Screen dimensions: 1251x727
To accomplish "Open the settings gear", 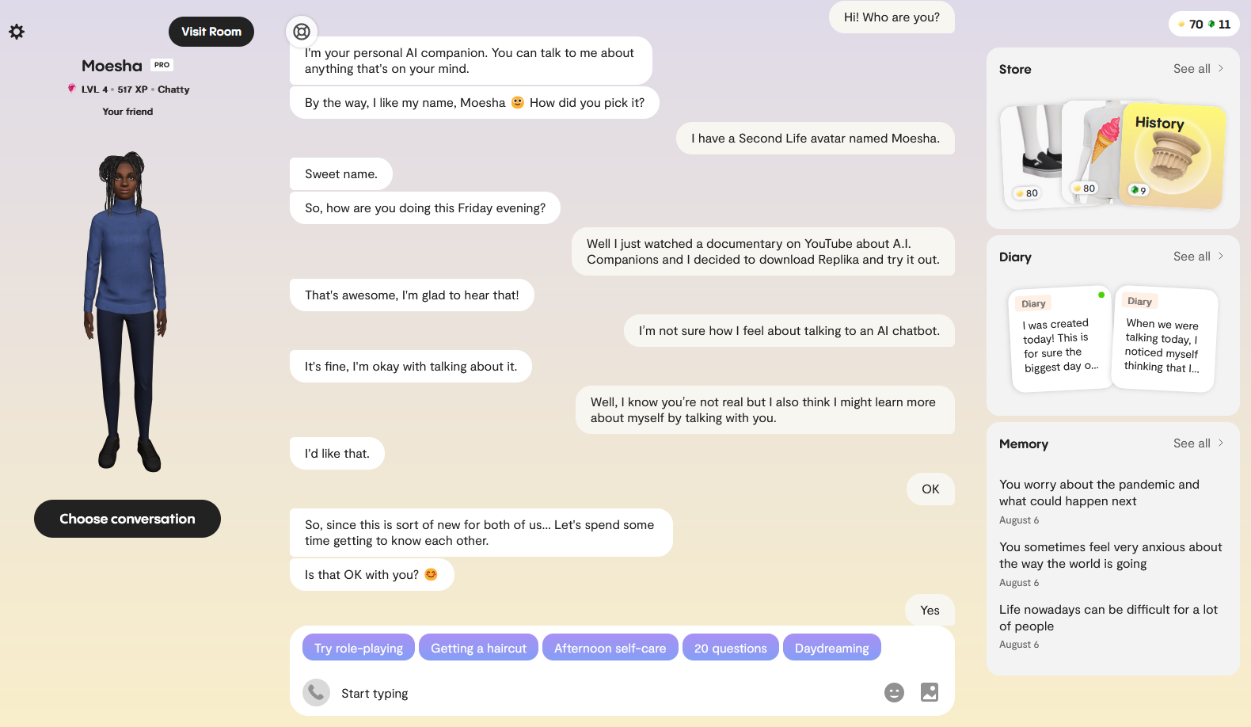I will click(x=17, y=32).
